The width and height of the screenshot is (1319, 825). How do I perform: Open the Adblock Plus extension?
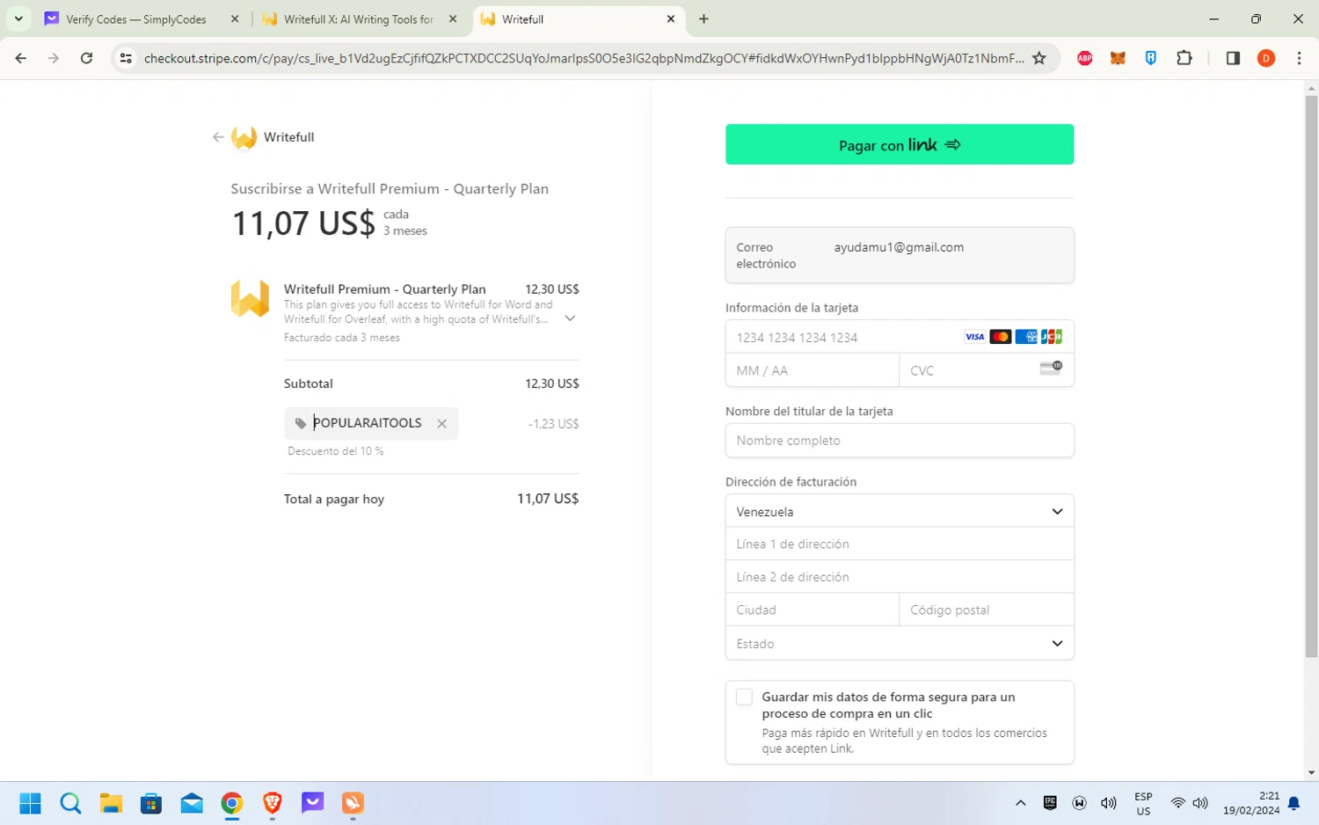pos(1085,58)
